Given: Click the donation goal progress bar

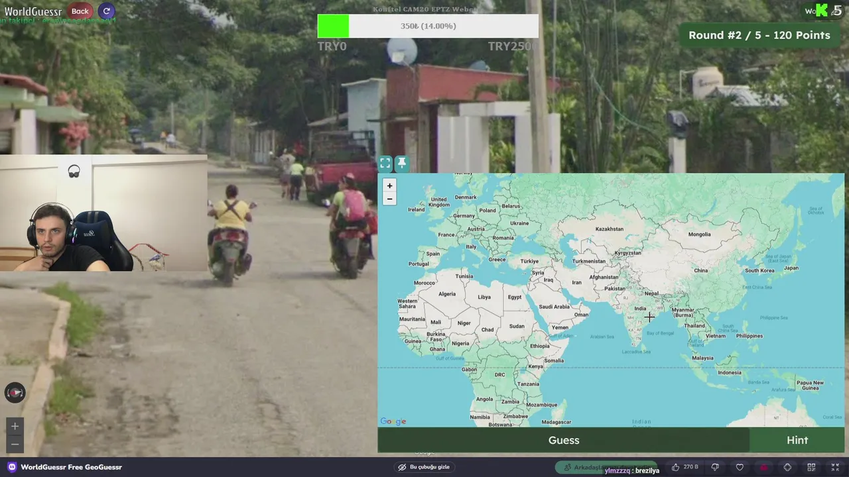Looking at the screenshot, I should tap(428, 26).
